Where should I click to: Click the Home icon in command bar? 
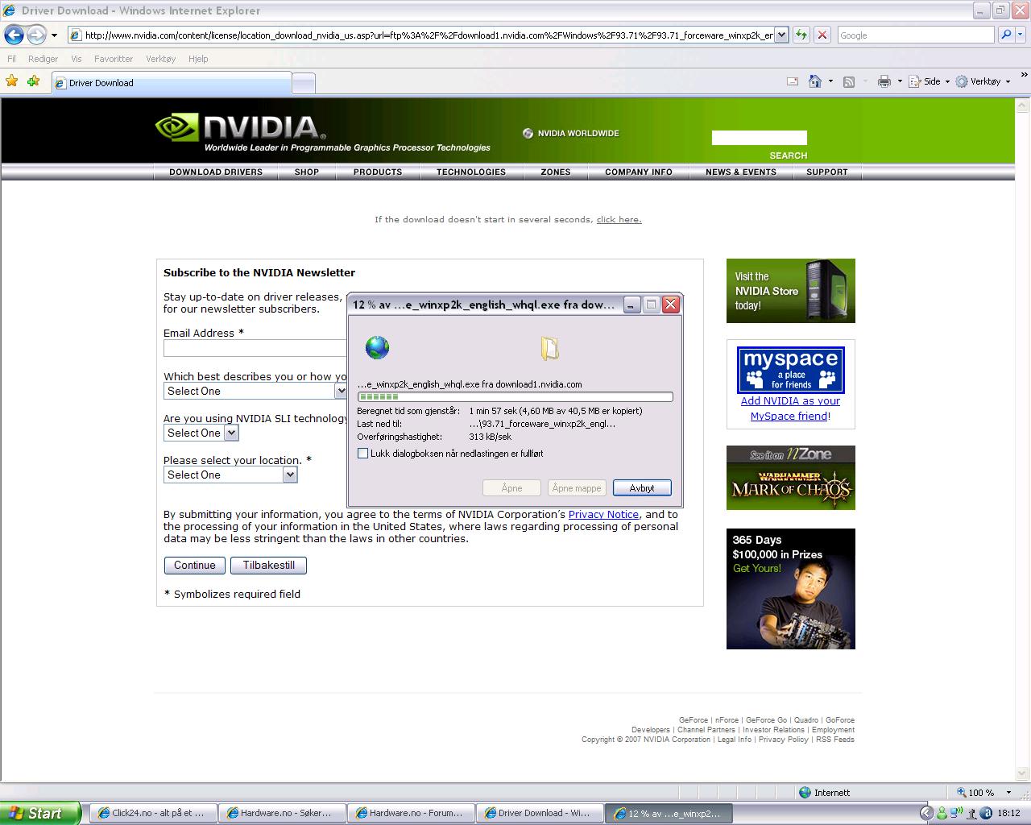[815, 81]
